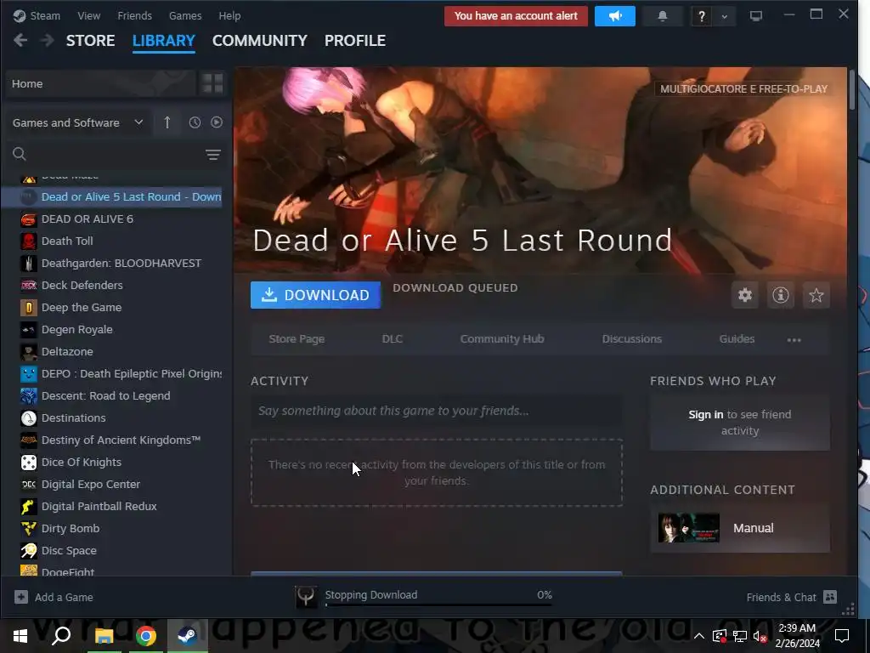The width and height of the screenshot is (870, 653).
Task: Select Dead or Alive 5 Last Round in list
Action: [x=112, y=197]
